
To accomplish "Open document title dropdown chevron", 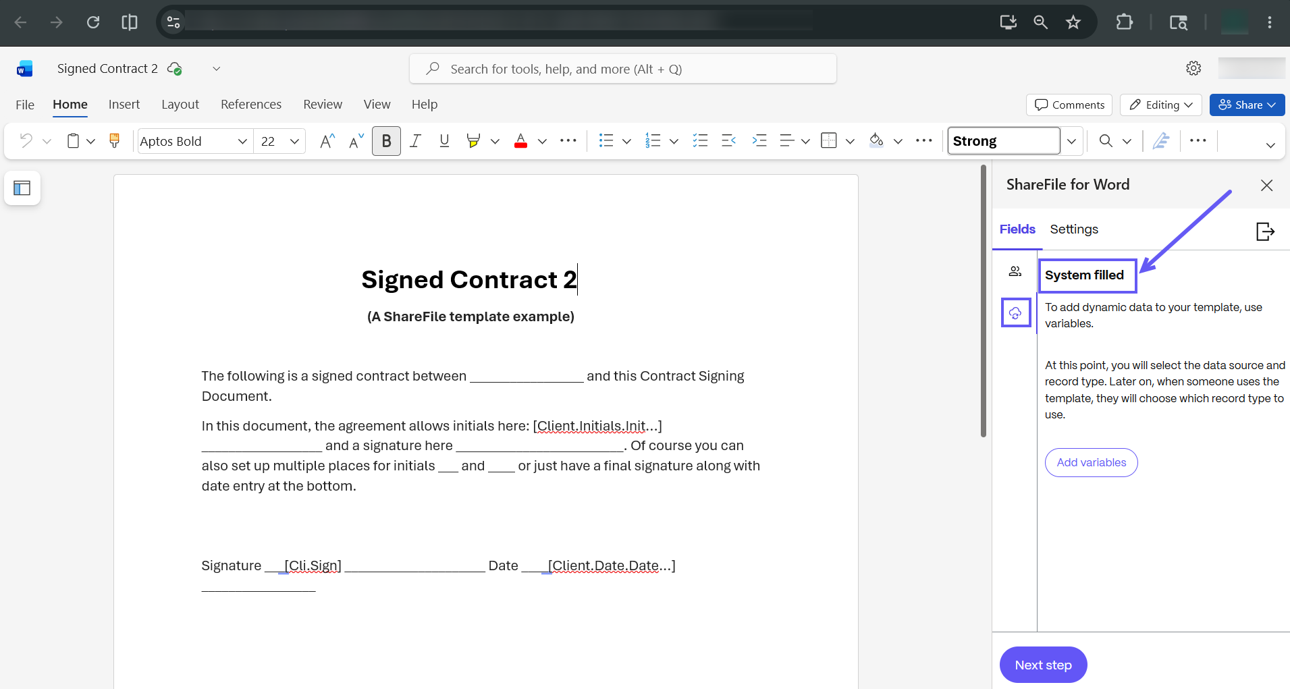I will point(216,68).
